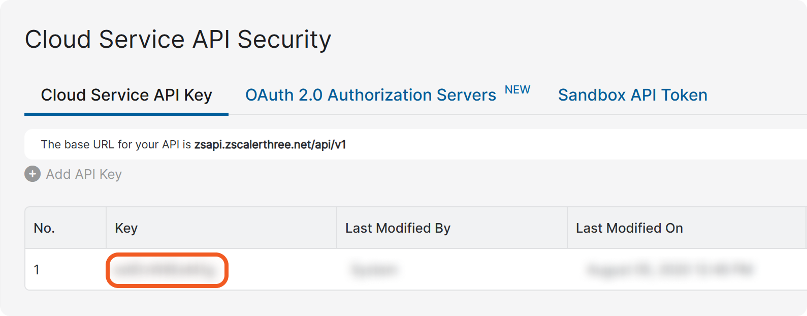
Task: Click the Last Modified On column header
Action: pyautogui.click(x=629, y=228)
